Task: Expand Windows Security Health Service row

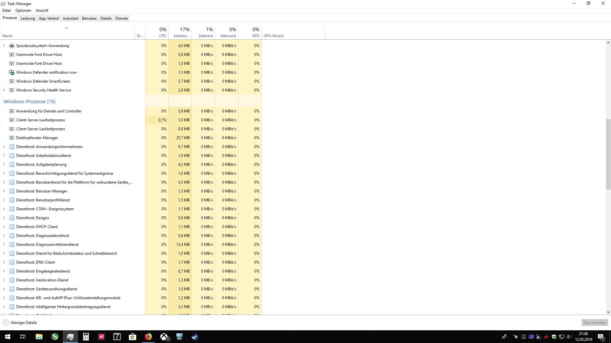Action: [x=4, y=90]
